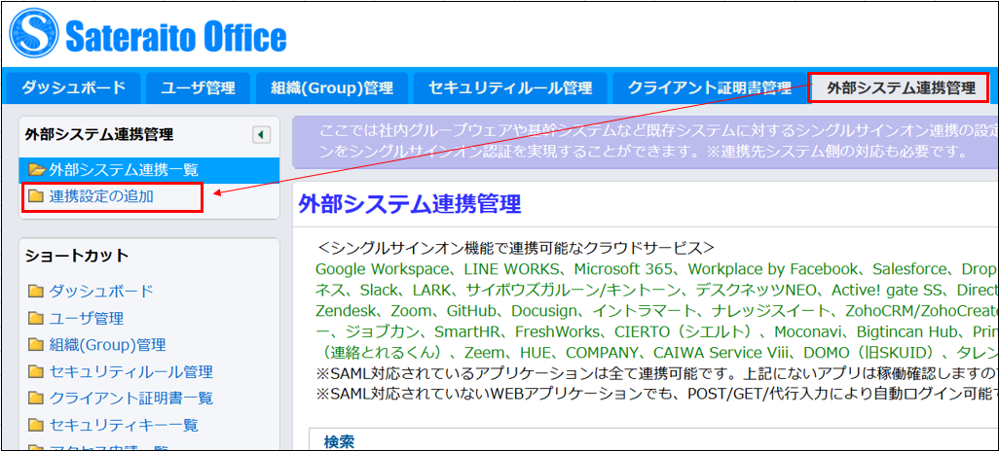Click the green text line starting with Google Workspace
The width and height of the screenshot is (999, 451).
(x=656, y=268)
